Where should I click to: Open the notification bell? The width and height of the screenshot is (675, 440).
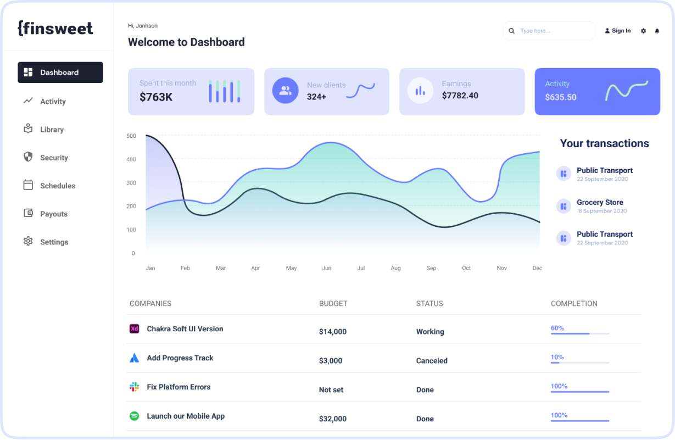[657, 31]
